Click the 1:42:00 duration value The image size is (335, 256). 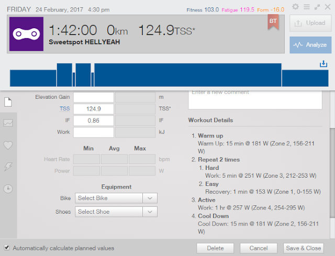click(73, 30)
